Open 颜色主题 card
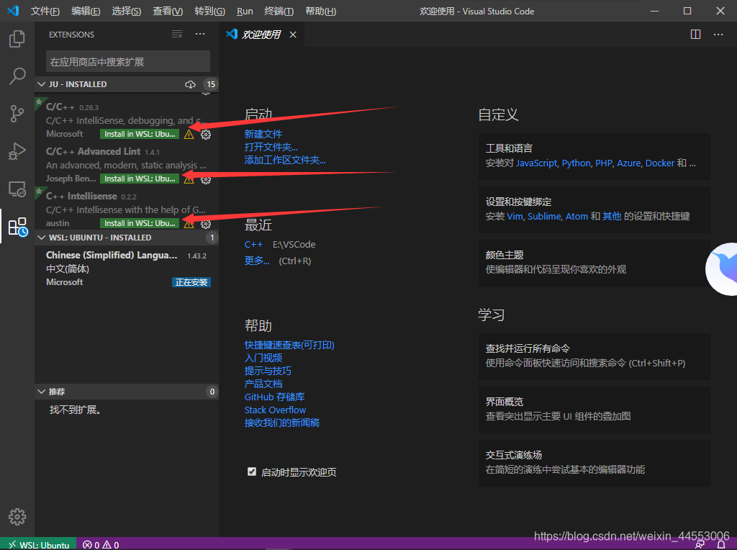Viewport: 737px width, 550px height. pyautogui.click(x=594, y=263)
